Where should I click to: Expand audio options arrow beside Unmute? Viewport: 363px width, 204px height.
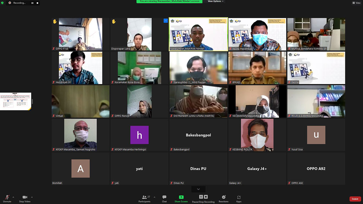(13, 197)
